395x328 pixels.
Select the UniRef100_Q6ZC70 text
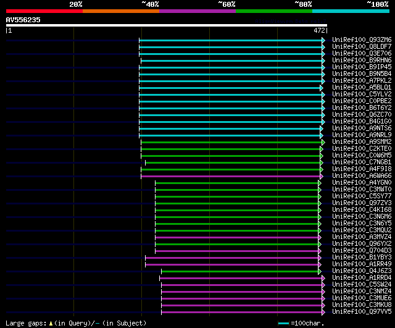tap(362, 115)
